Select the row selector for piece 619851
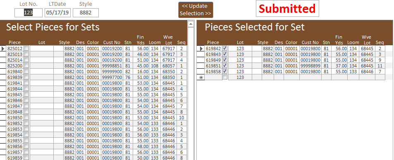The width and height of the screenshot is (394, 160). pyautogui.click(x=201, y=66)
